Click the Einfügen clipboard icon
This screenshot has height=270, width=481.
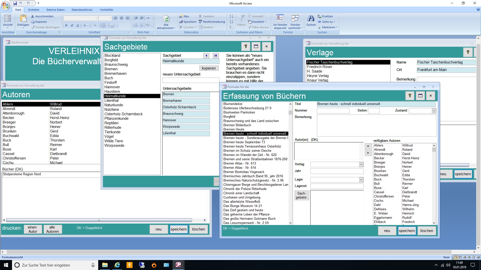pyautogui.click(x=23, y=18)
